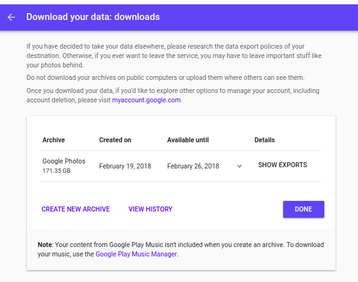This screenshot has width=358, height=282.
Task: Open the myaccount.google.com link
Action: 146,100
